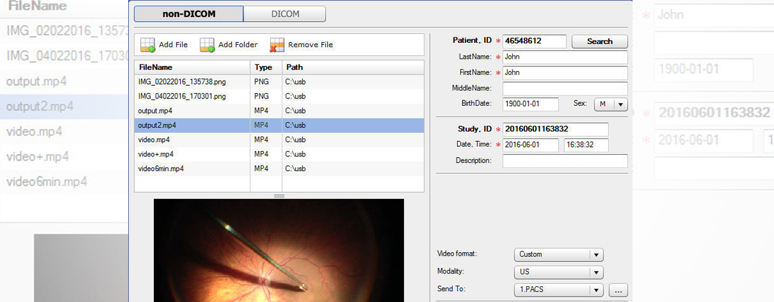Open the Video format dropdown
This screenshot has width=774, height=302.
558,255
